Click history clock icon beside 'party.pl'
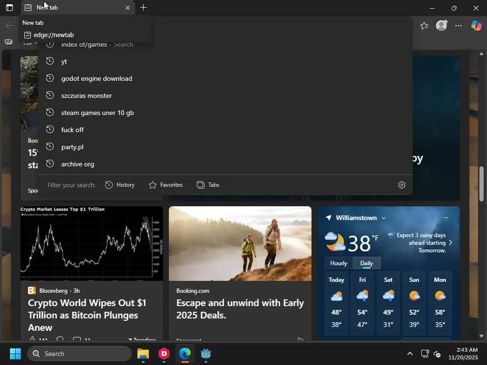The width and height of the screenshot is (487, 365). point(49,146)
